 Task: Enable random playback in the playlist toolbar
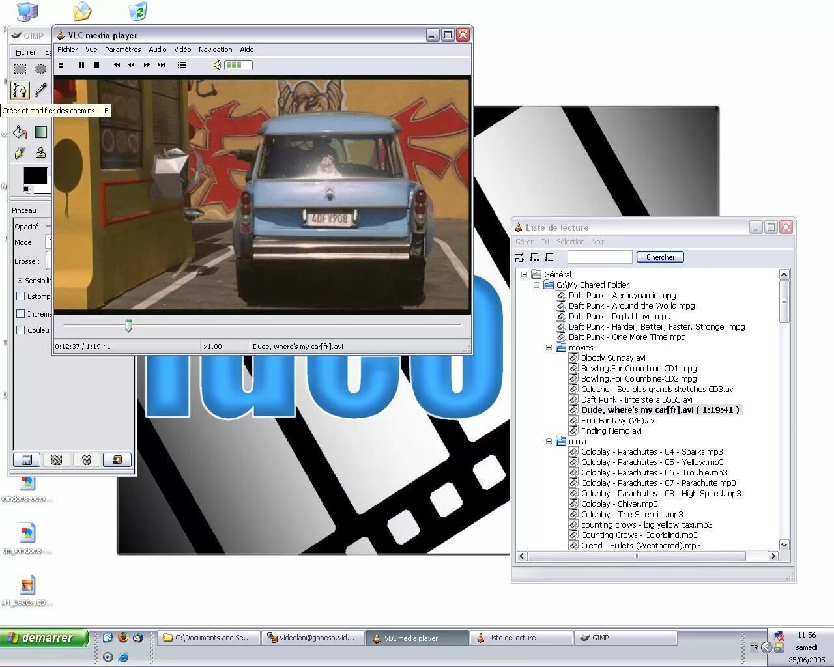coord(519,257)
